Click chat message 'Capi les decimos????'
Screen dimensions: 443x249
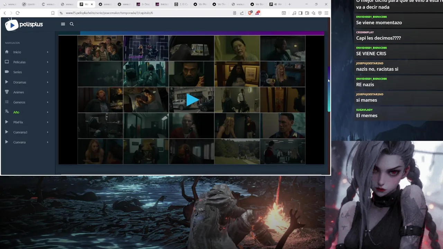click(x=378, y=38)
